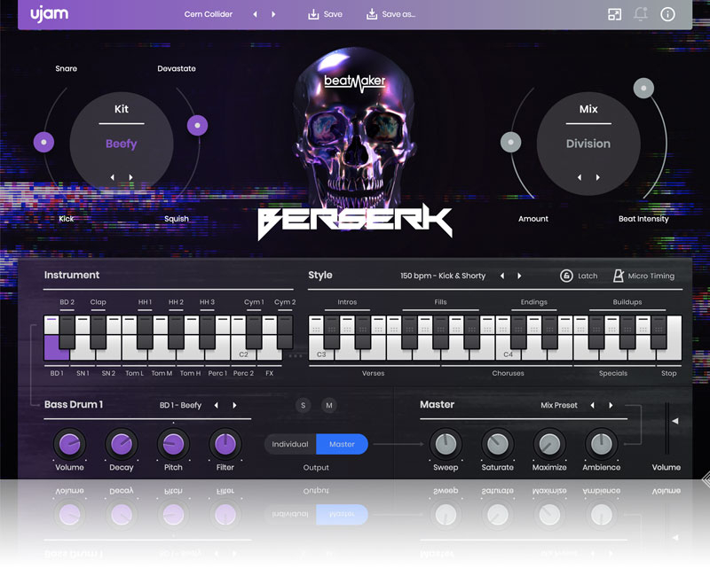Screen dimensions: 710x568
Task: Mute the instrument with M button
Action: [329, 405]
